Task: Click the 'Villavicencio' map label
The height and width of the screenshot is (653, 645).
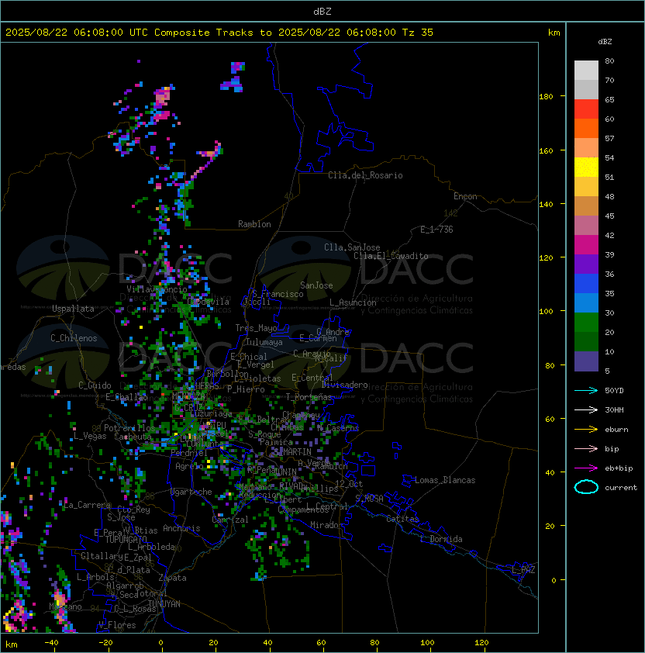Action: click(157, 289)
